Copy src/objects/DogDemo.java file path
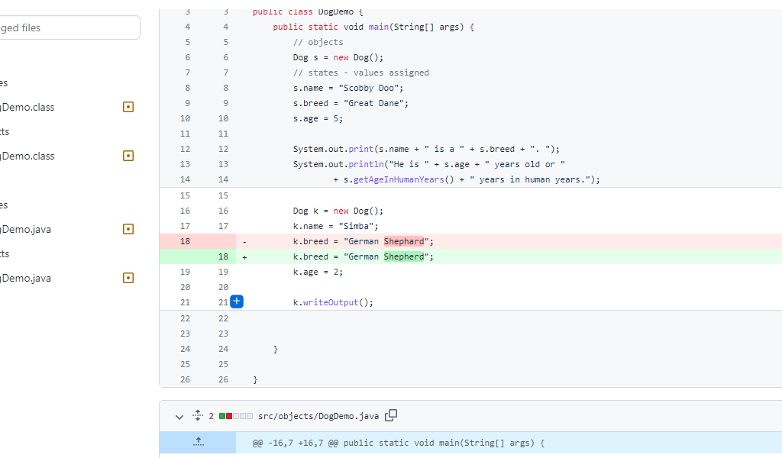Viewport: 782px width, 458px height. pyautogui.click(x=391, y=415)
